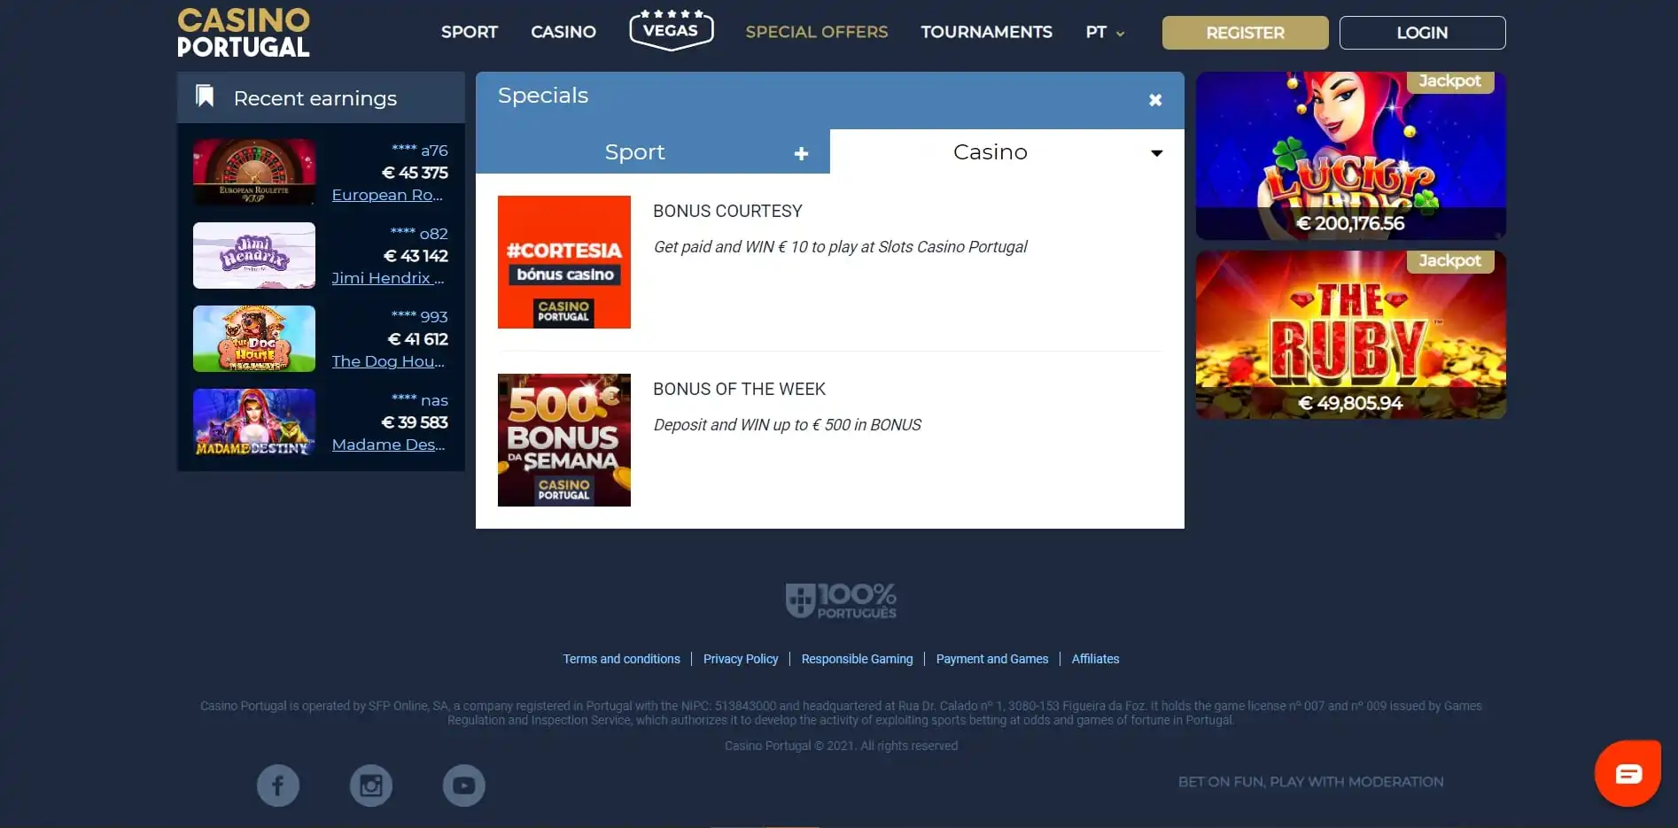
Task: Click the Recent earnings bookmark icon
Action: click(205, 96)
